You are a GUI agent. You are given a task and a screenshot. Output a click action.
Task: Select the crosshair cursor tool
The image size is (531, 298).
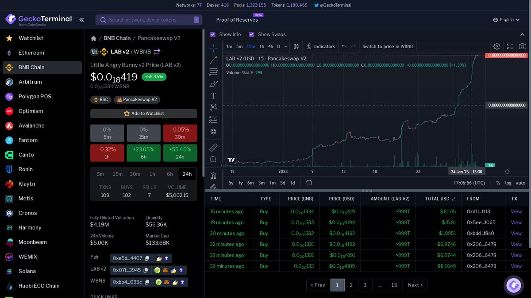213,48
